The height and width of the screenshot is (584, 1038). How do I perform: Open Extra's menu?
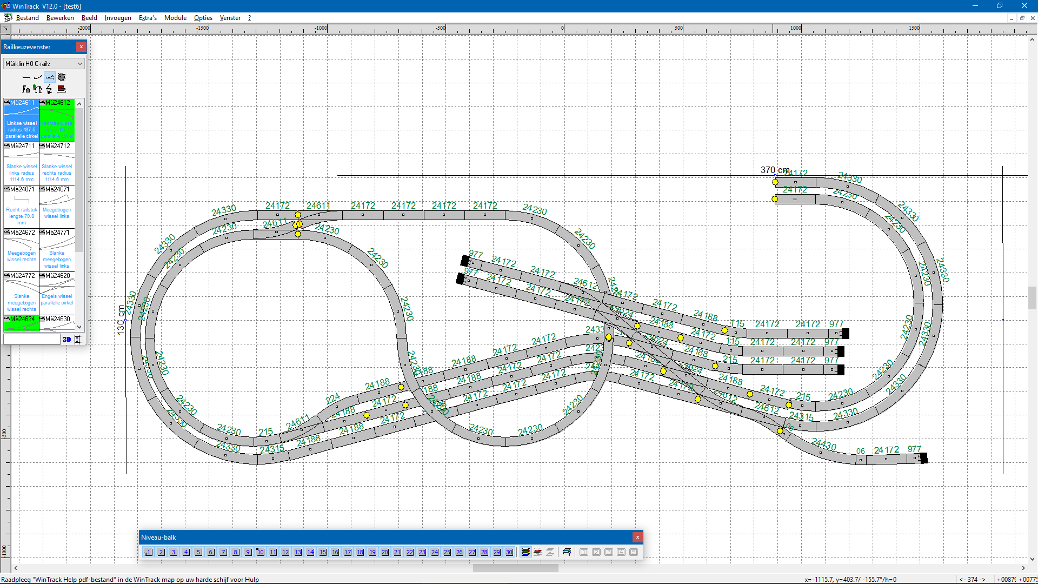pos(148,18)
